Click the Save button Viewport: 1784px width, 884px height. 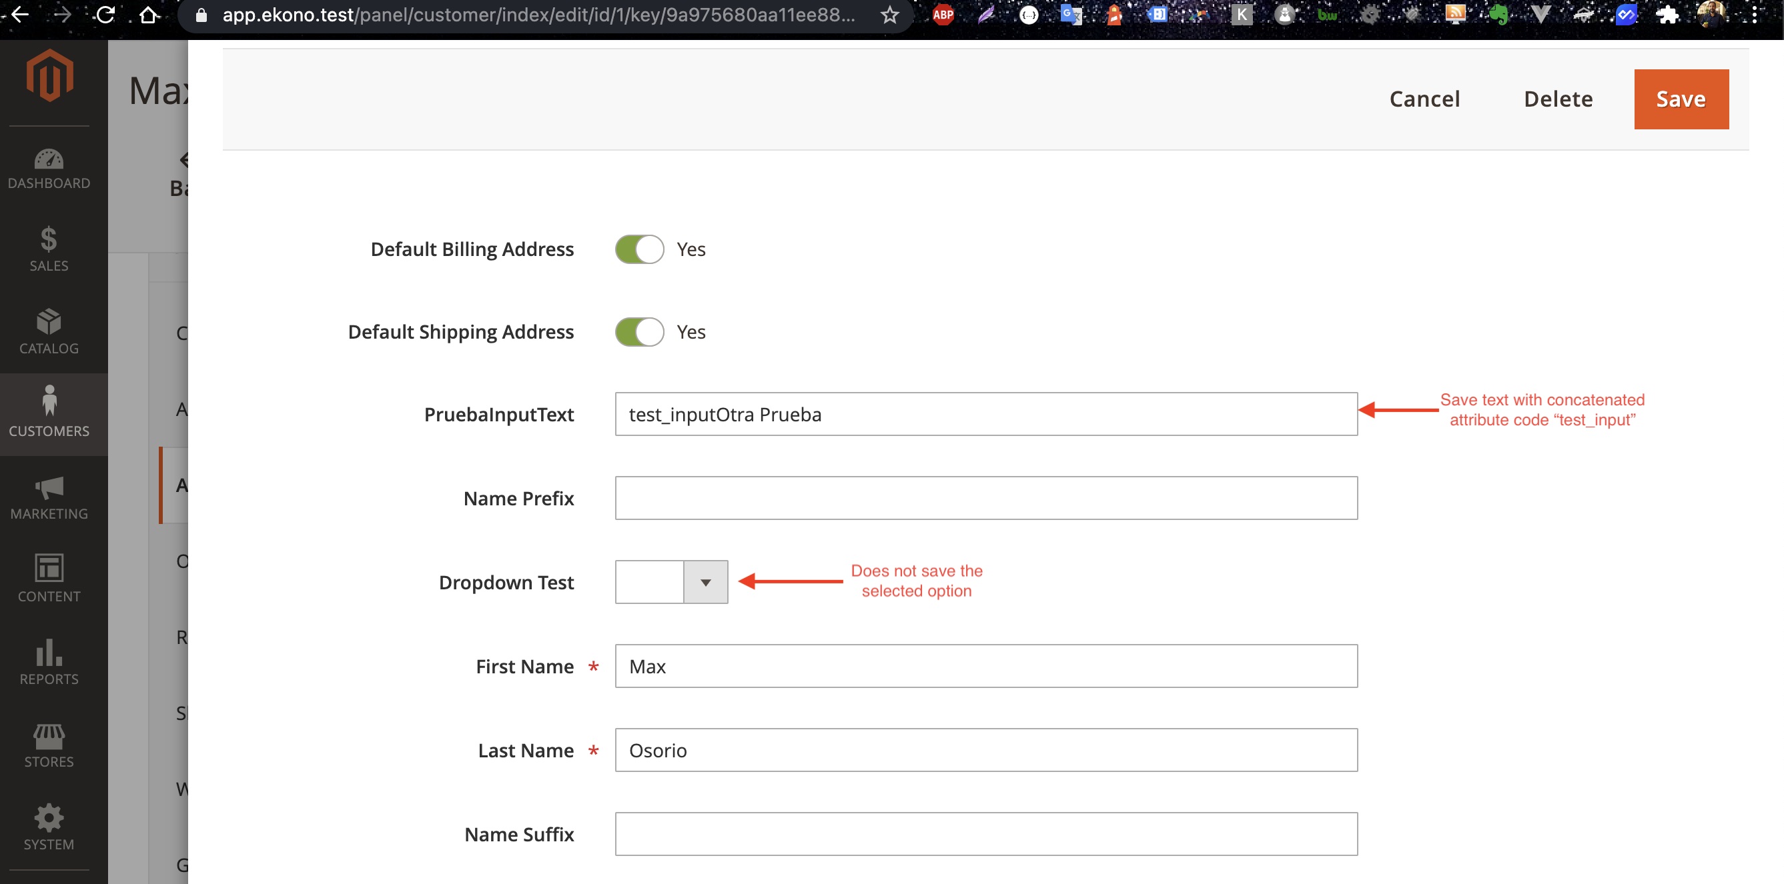click(1680, 99)
